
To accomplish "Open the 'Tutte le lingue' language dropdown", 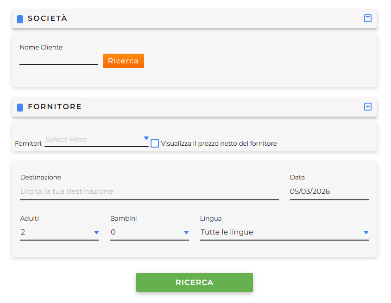I will (278, 232).
